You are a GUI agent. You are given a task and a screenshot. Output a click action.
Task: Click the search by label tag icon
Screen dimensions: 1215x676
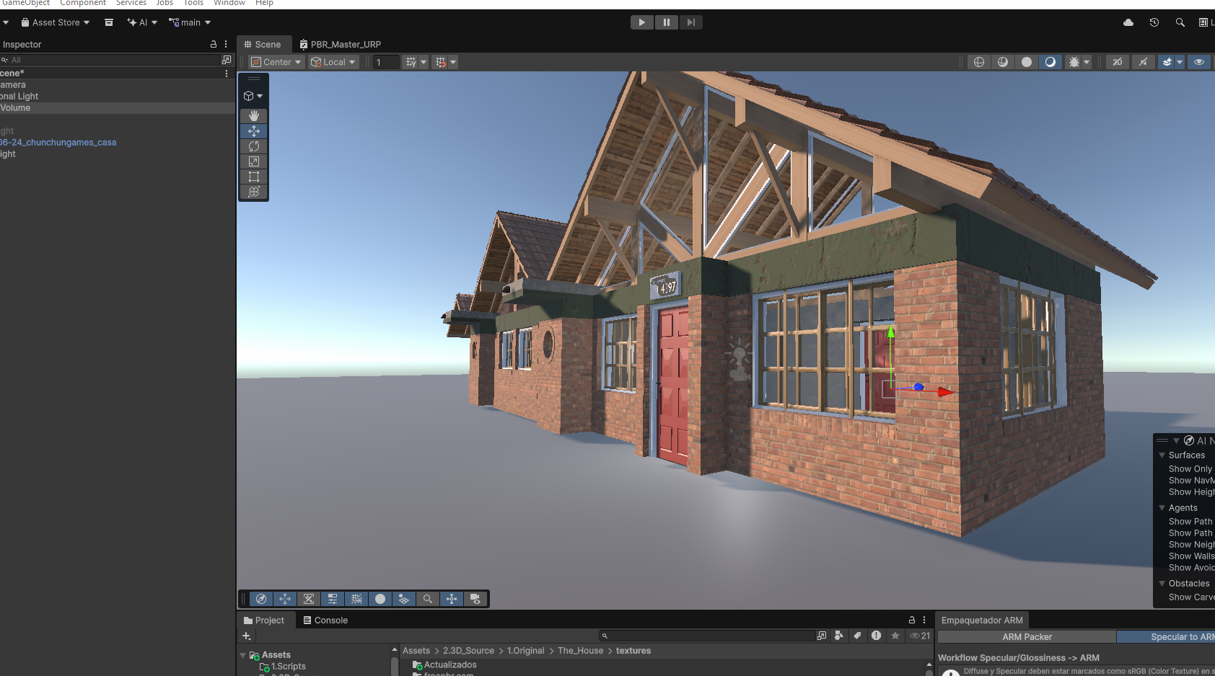(x=857, y=636)
